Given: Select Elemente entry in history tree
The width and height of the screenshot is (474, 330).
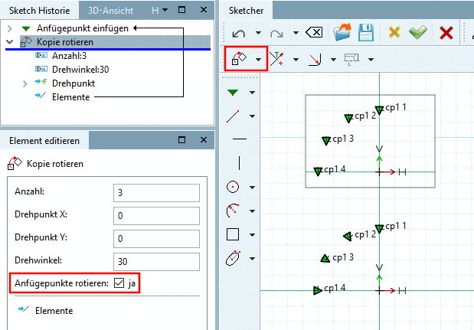Looking at the screenshot, I should pos(71,97).
